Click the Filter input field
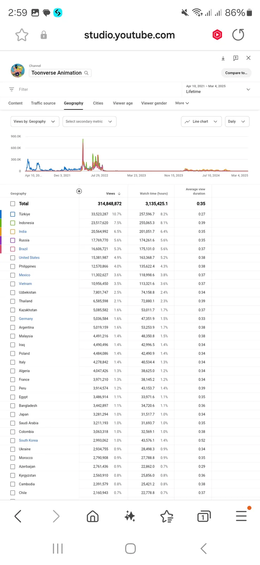This screenshot has height=565, width=260. pyautogui.click(x=24, y=89)
